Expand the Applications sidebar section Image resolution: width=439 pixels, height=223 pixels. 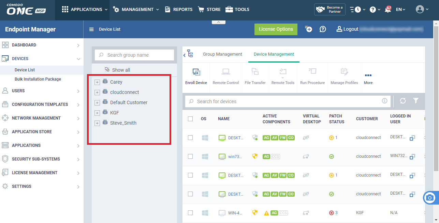tap(42, 145)
